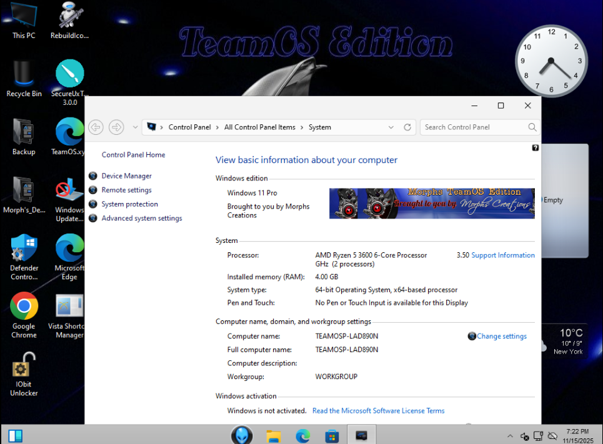
Task: Click the help question mark icon
Action: point(536,148)
